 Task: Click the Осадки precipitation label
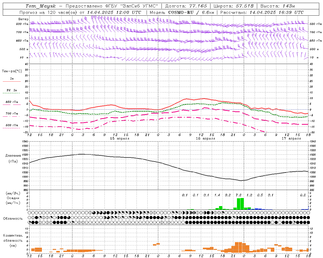13,198
